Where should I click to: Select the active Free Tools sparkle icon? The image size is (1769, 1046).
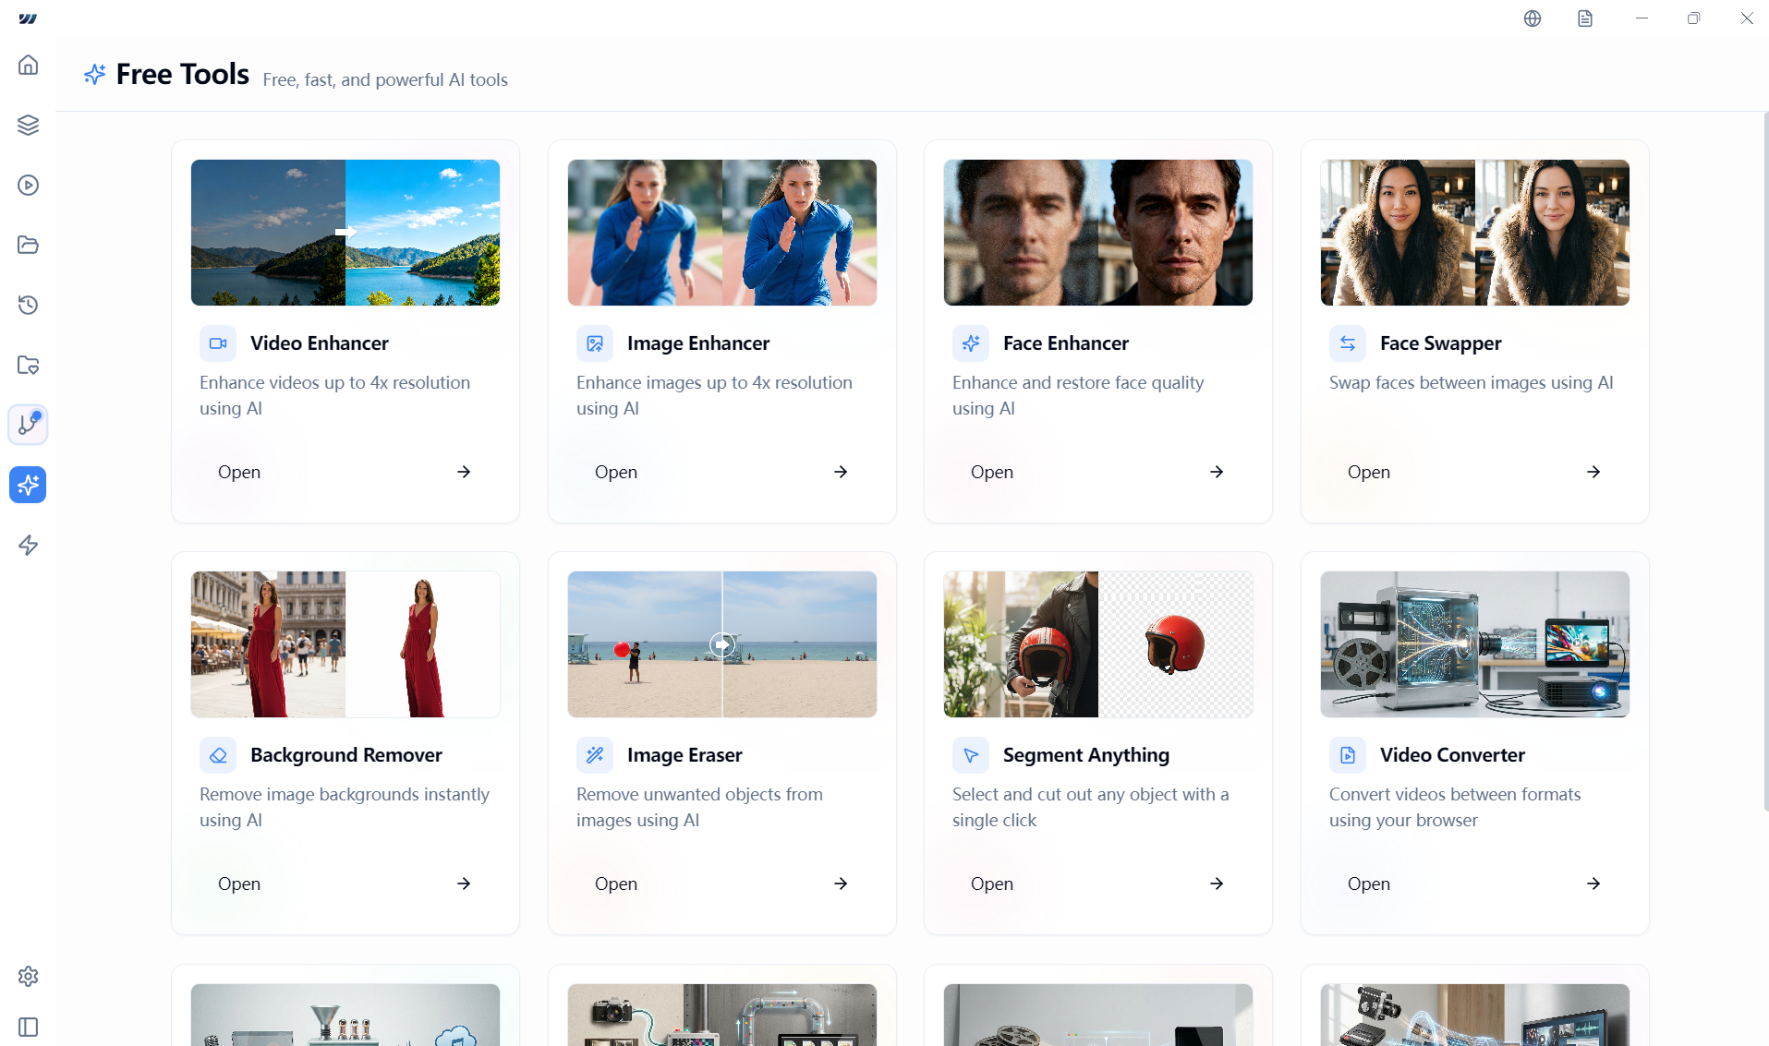(28, 485)
